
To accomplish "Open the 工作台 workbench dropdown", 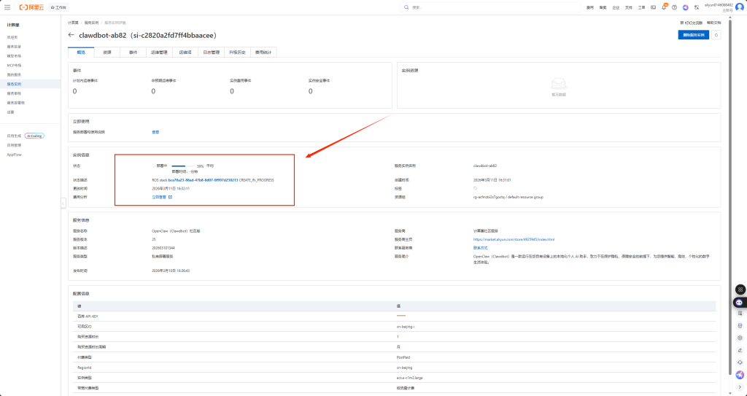I will point(58,7).
